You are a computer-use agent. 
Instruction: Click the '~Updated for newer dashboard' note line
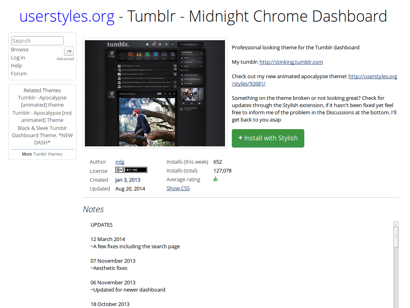point(128,290)
